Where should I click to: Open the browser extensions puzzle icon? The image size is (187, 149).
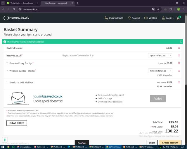[171, 9]
